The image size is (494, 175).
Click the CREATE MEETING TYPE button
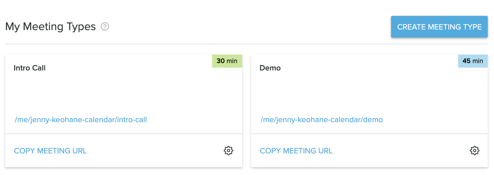439,27
